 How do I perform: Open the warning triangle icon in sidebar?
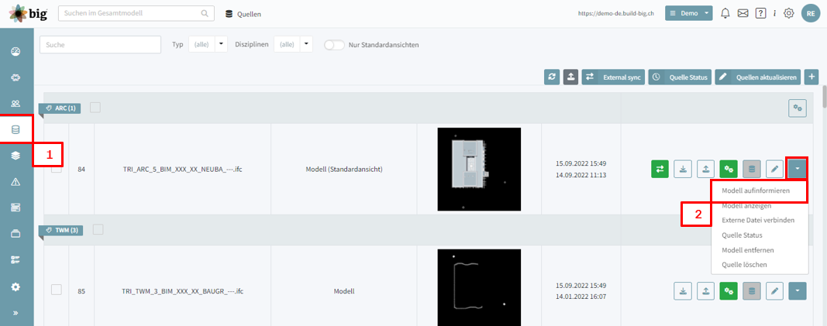point(16,182)
